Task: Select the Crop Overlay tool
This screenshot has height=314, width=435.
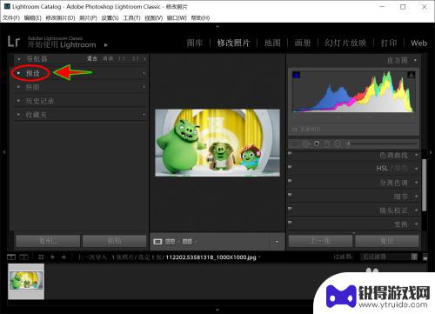Action: [x=295, y=144]
